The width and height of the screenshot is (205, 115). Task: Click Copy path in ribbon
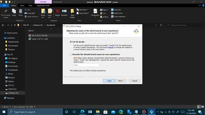30,13
